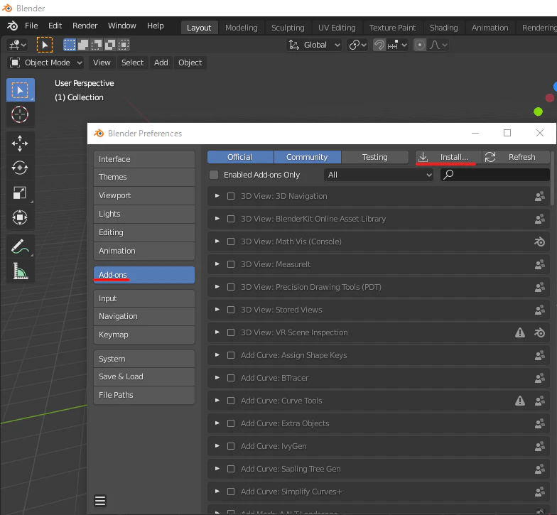Viewport: 557px width, 515px height.
Task: Open the pivot point dropdown
Action: (x=357, y=45)
